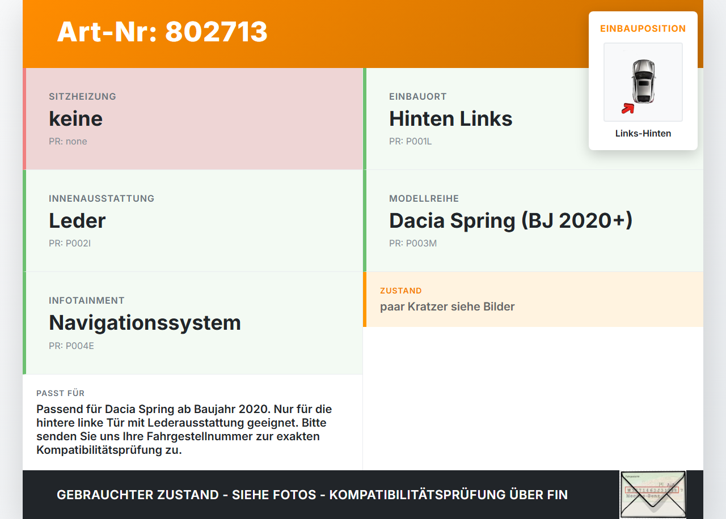
Task: Click the 'SITZHEIZUNG' label
Action: pyautogui.click(x=82, y=96)
